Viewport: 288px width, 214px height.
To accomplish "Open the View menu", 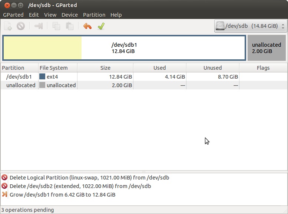I will click(x=50, y=15).
